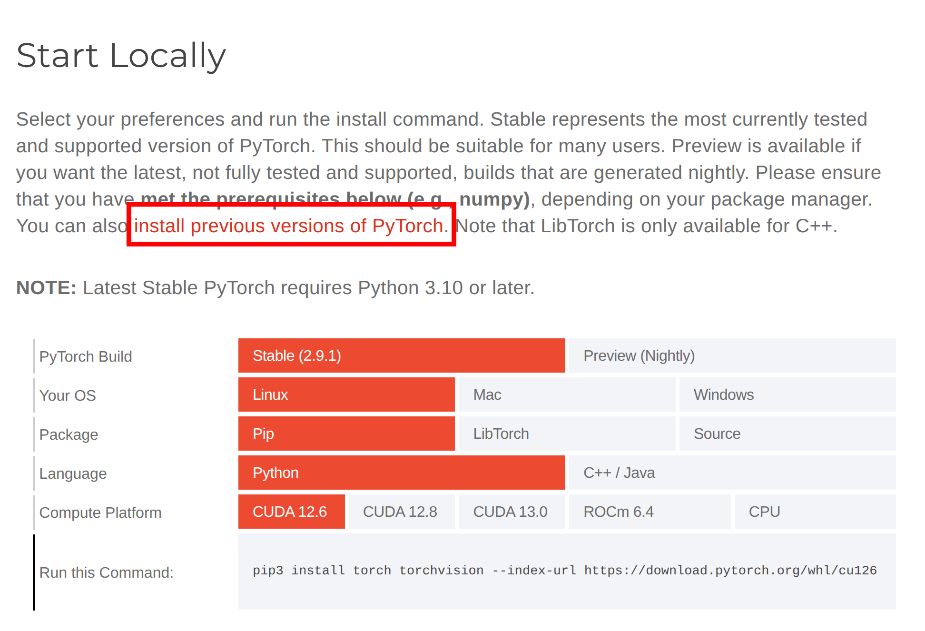
Task: Pick Windows as your OS
Action: [x=787, y=394]
